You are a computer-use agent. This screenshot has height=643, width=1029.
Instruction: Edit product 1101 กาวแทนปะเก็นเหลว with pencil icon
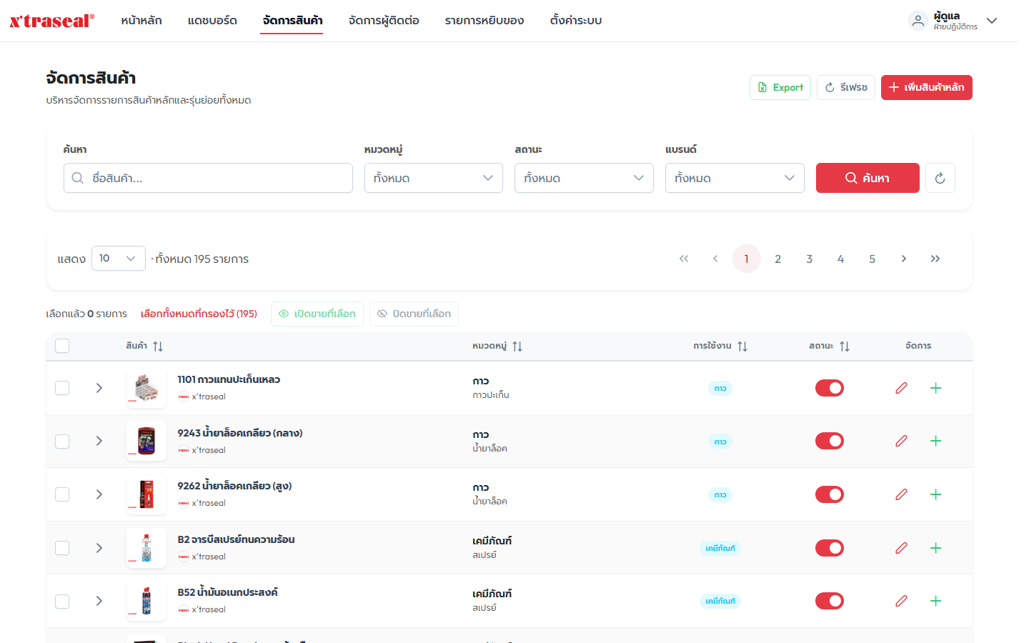click(901, 388)
